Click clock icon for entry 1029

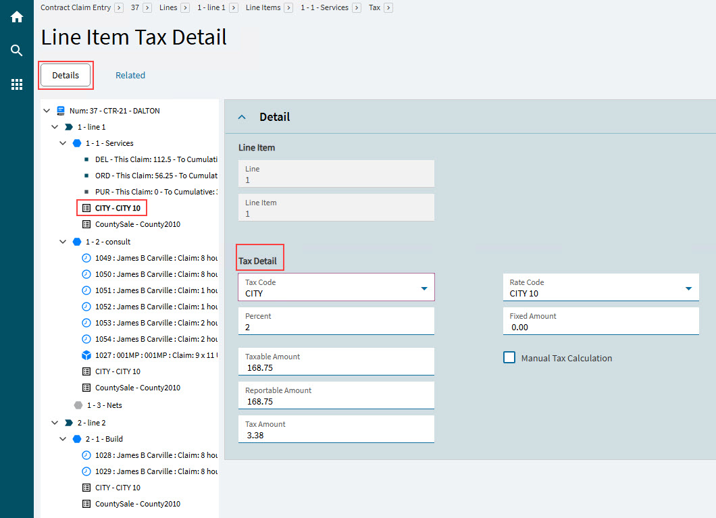click(86, 471)
